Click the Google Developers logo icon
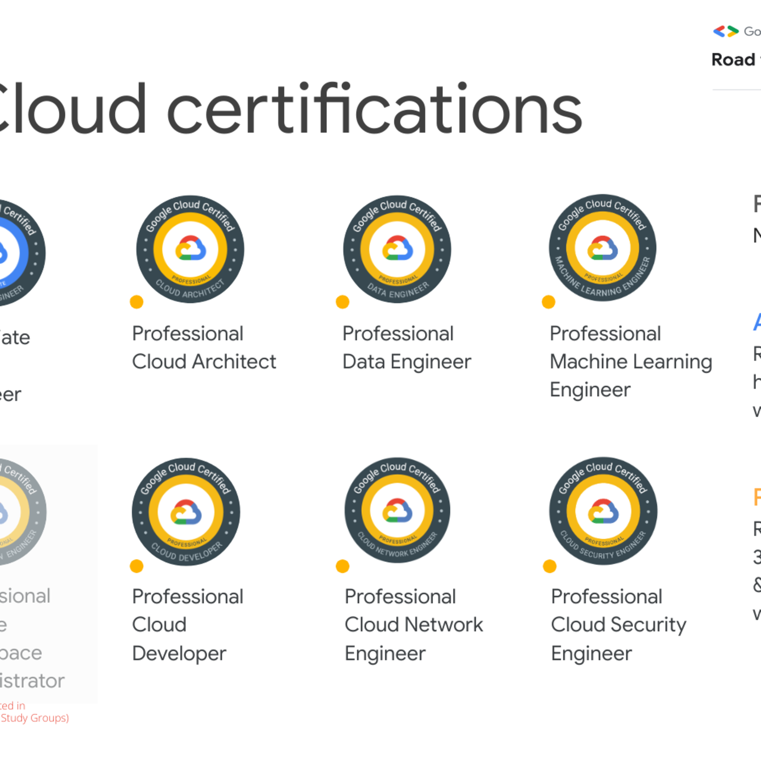 pos(725,31)
